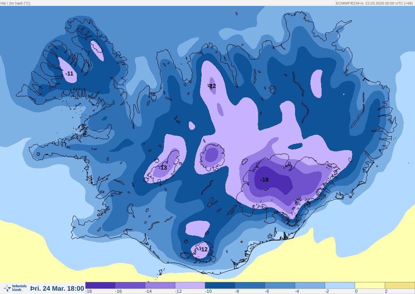The width and height of the screenshot is (415, 294).
Task: Click the legend scale's -2 tick label
Action: [x=327, y=292]
